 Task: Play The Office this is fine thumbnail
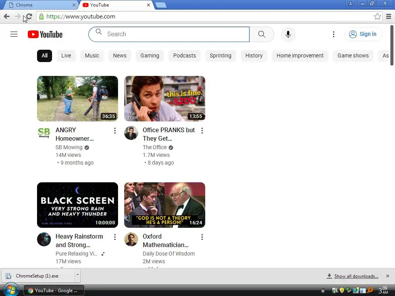164,99
